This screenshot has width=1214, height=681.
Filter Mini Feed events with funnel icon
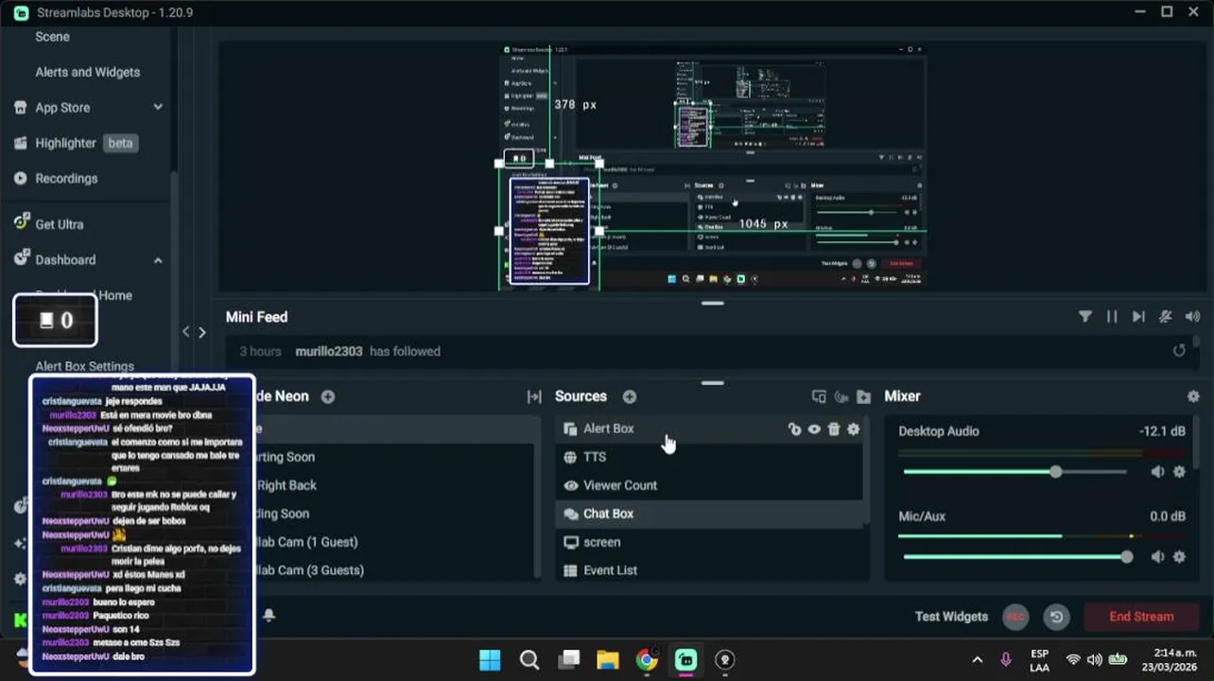(x=1085, y=317)
